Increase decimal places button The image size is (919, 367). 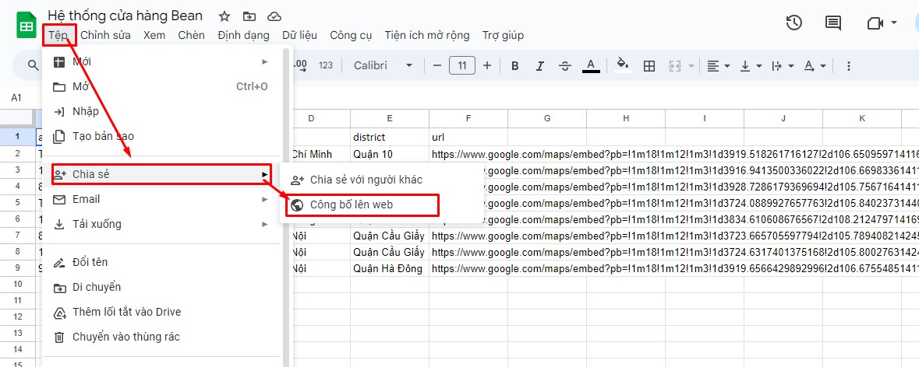(x=300, y=65)
